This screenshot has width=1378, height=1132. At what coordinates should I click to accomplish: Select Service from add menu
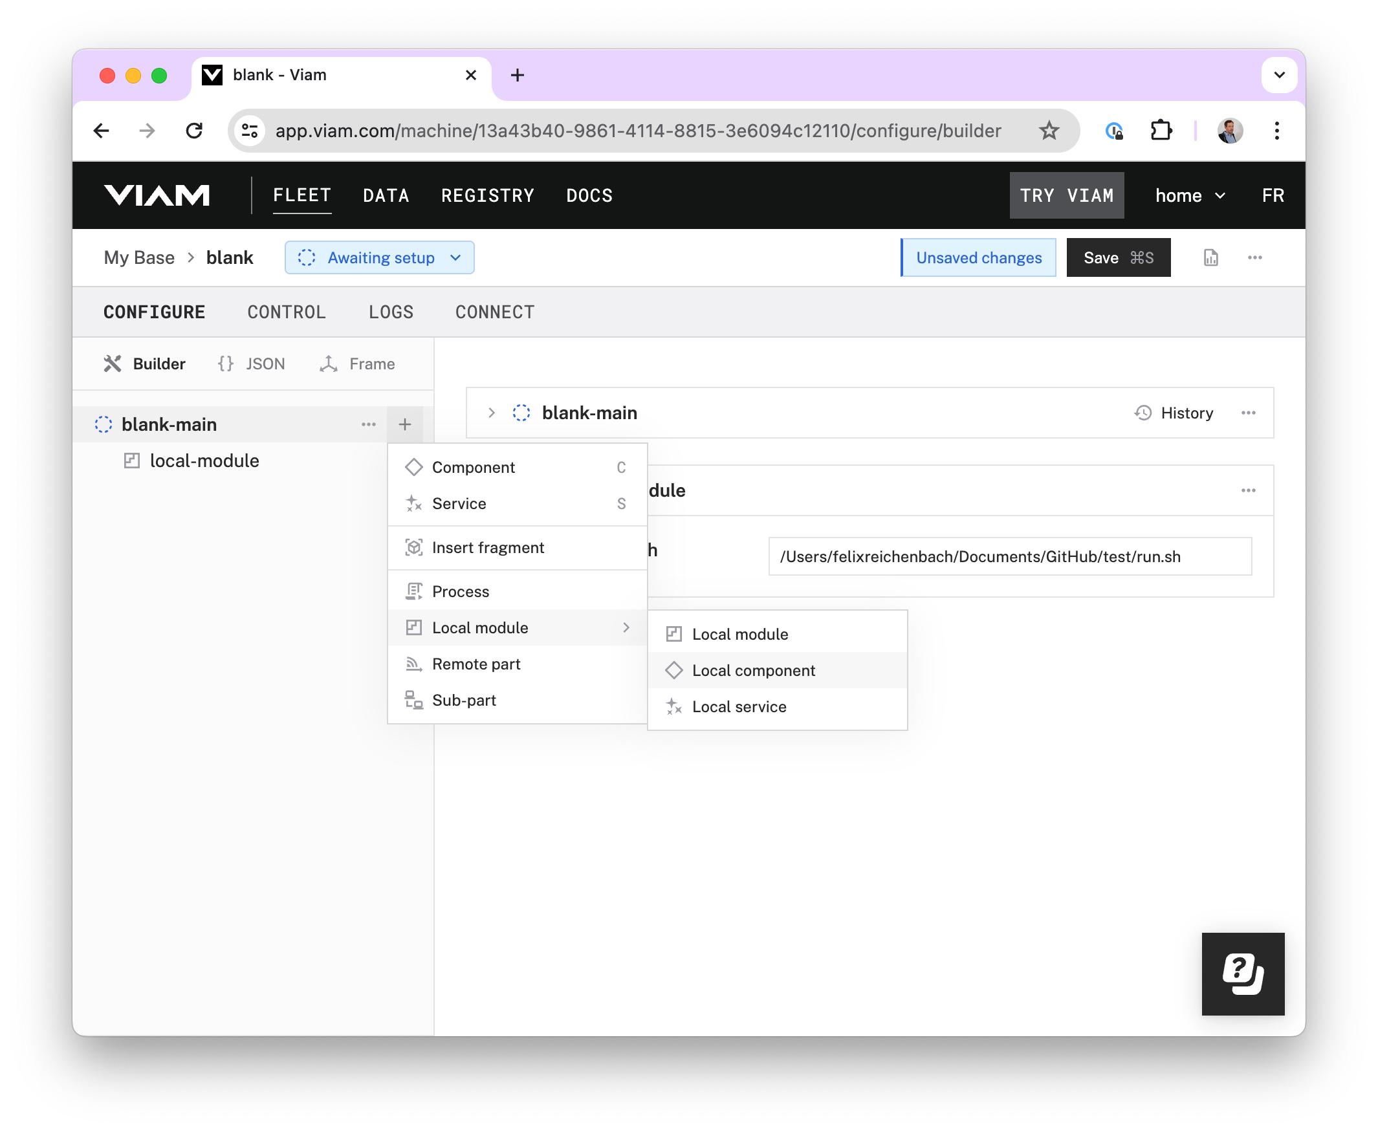(x=517, y=503)
